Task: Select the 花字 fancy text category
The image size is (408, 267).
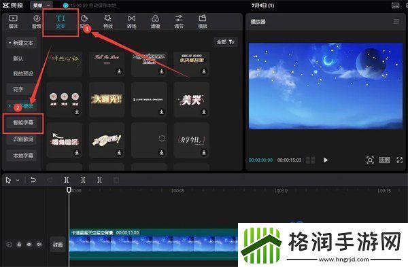Action: click(22, 89)
